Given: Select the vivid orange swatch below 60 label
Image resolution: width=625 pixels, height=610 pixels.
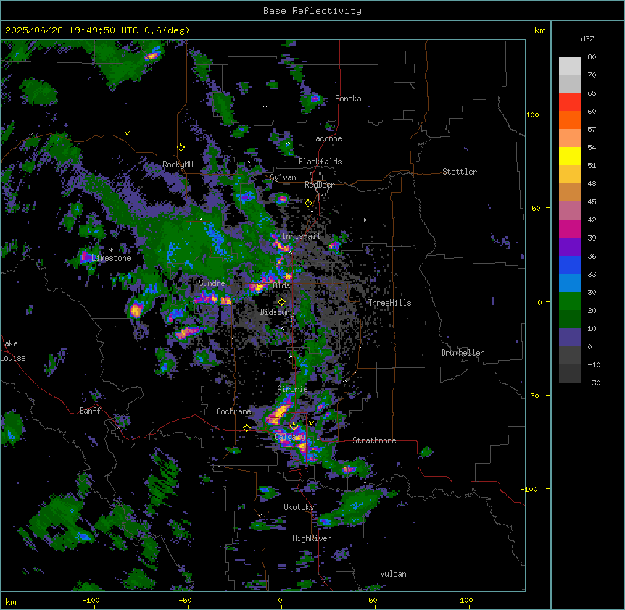Looking at the screenshot, I should tap(570, 120).
